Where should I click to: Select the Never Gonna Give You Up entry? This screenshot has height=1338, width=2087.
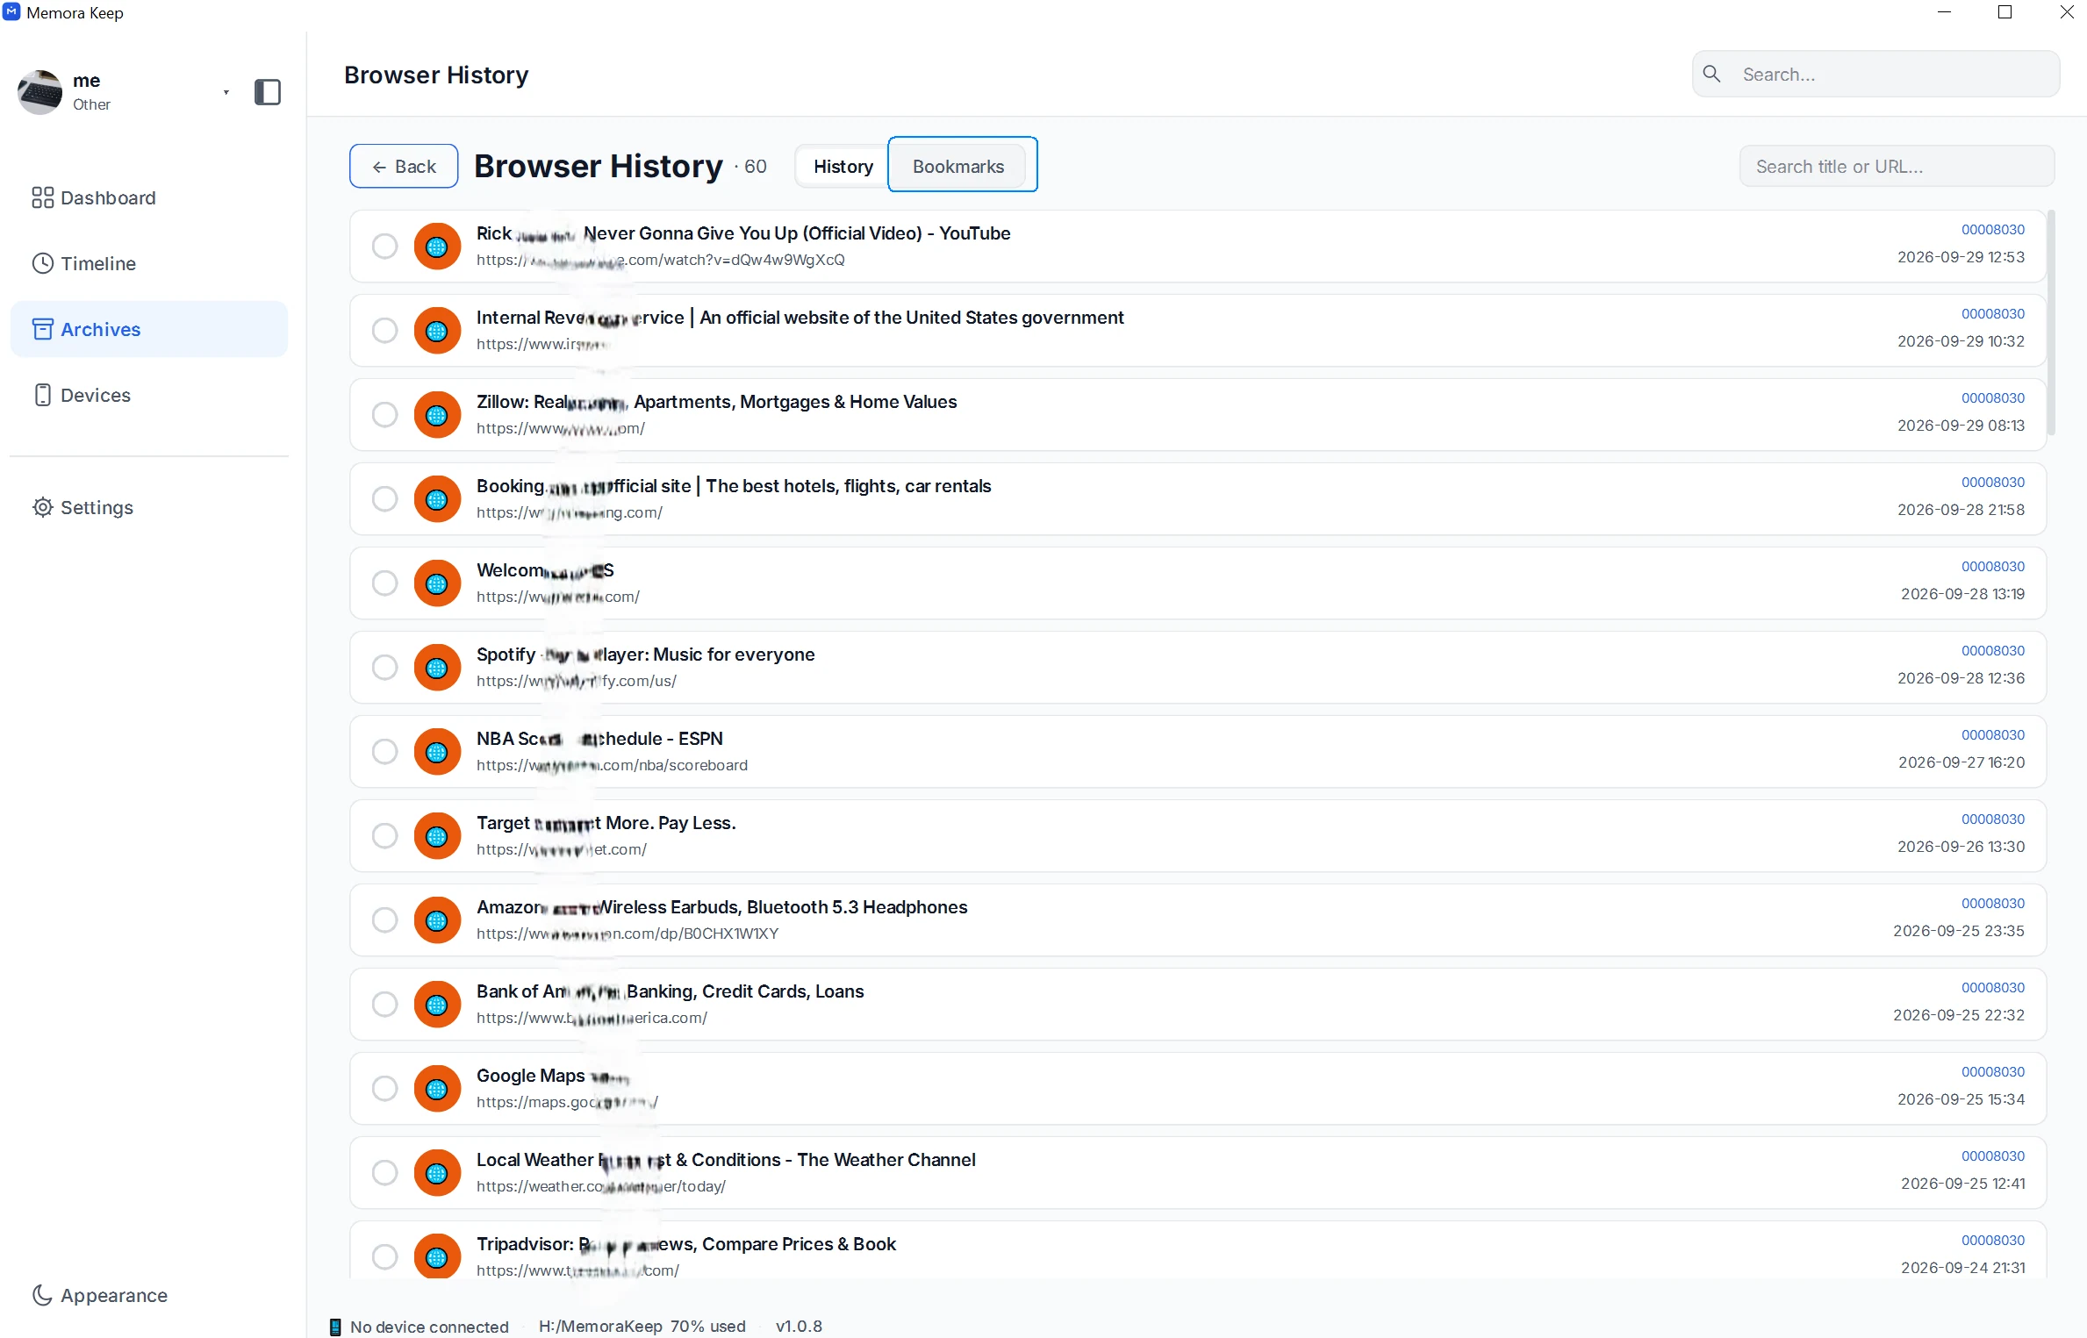pos(384,247)
